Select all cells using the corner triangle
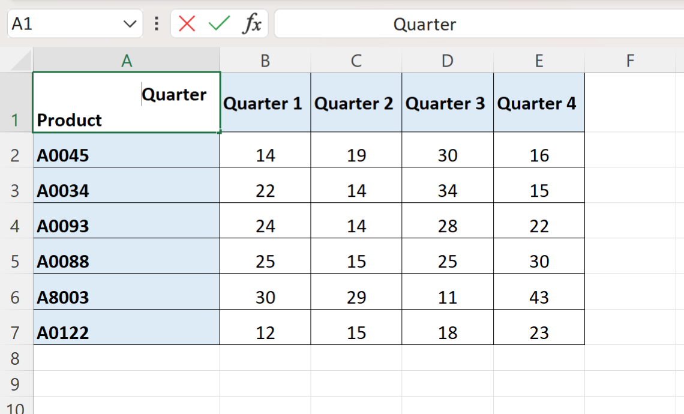This screenshot has height=414, width=684. click(22, 60)
